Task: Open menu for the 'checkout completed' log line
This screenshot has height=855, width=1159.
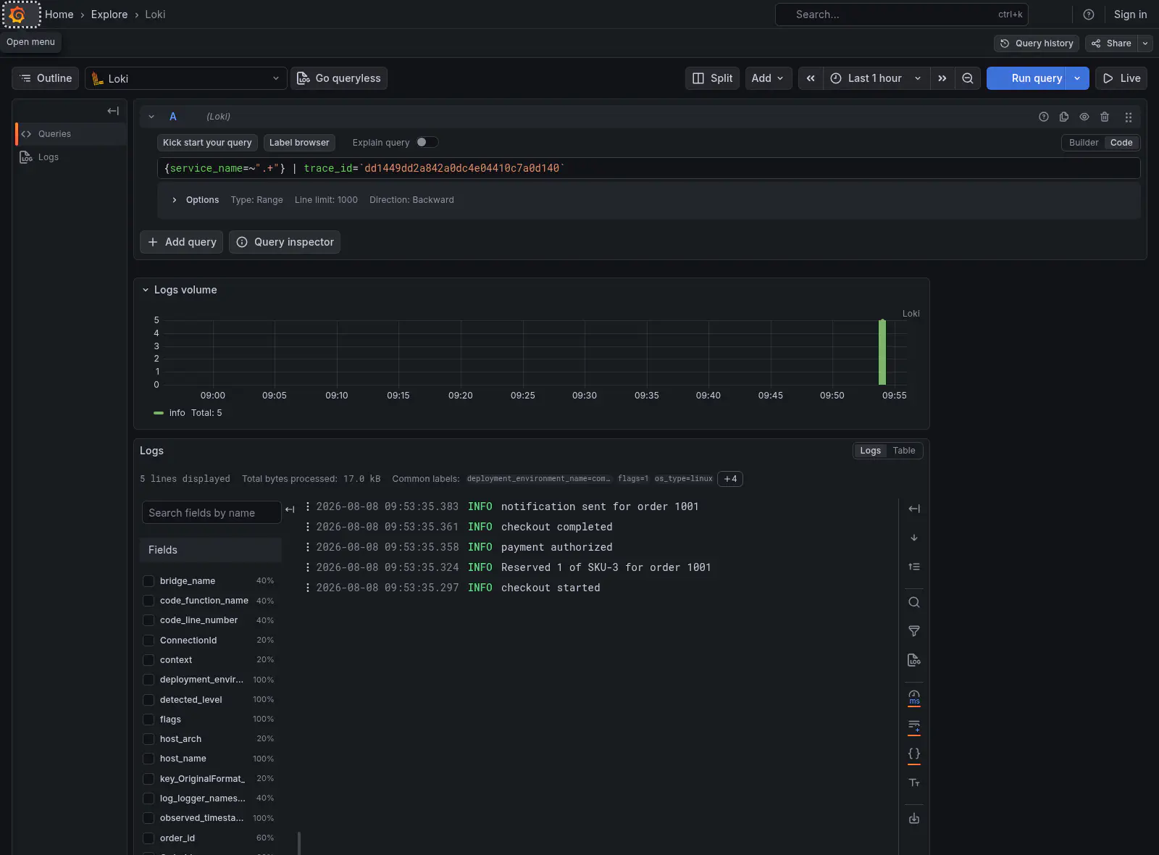Action: click(308, 527)
